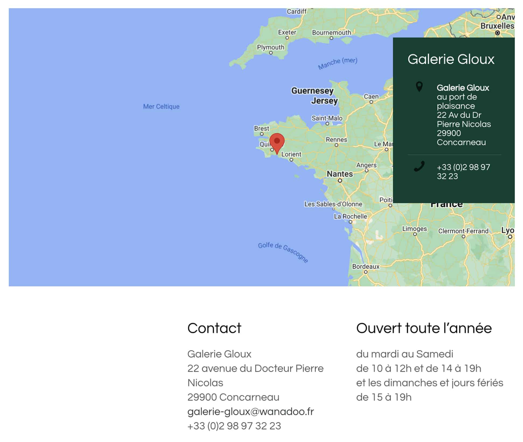Viewport: 523px width, 442px height.
Task: Click the 'de 15 à 19h' hours line
Action: coord(384,397)
